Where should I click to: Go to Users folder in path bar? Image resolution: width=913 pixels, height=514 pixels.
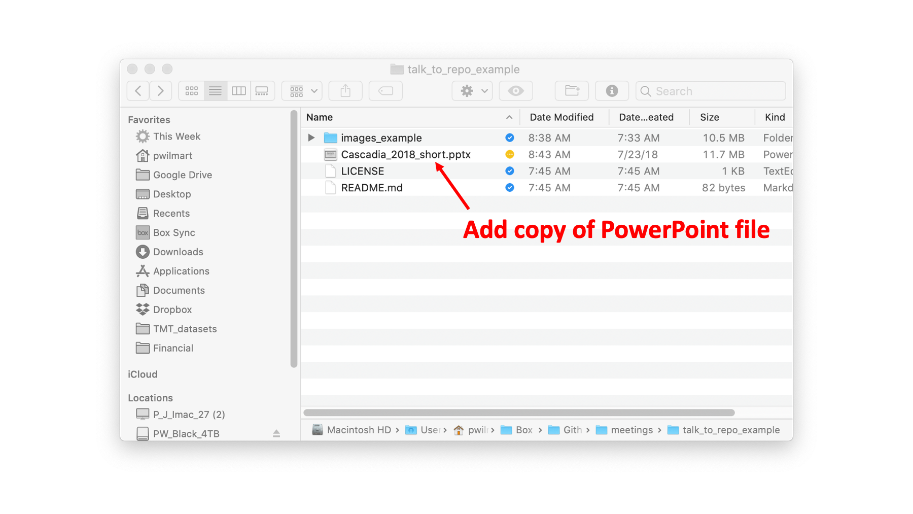422,430
